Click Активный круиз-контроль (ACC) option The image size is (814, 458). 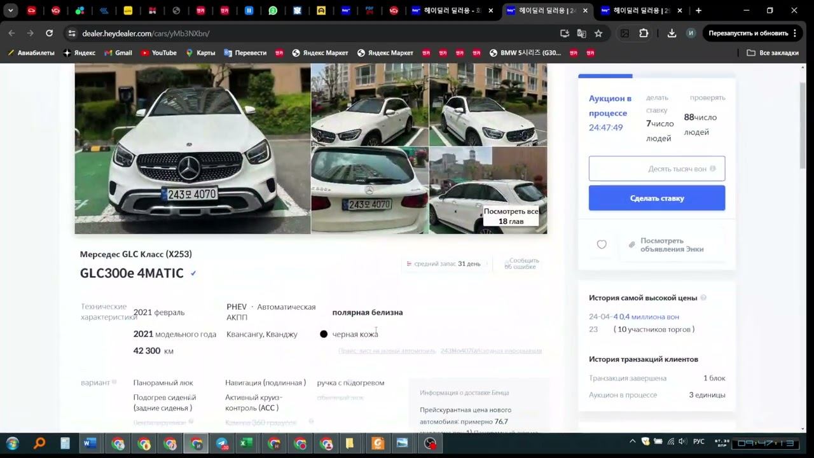(254, 402)
